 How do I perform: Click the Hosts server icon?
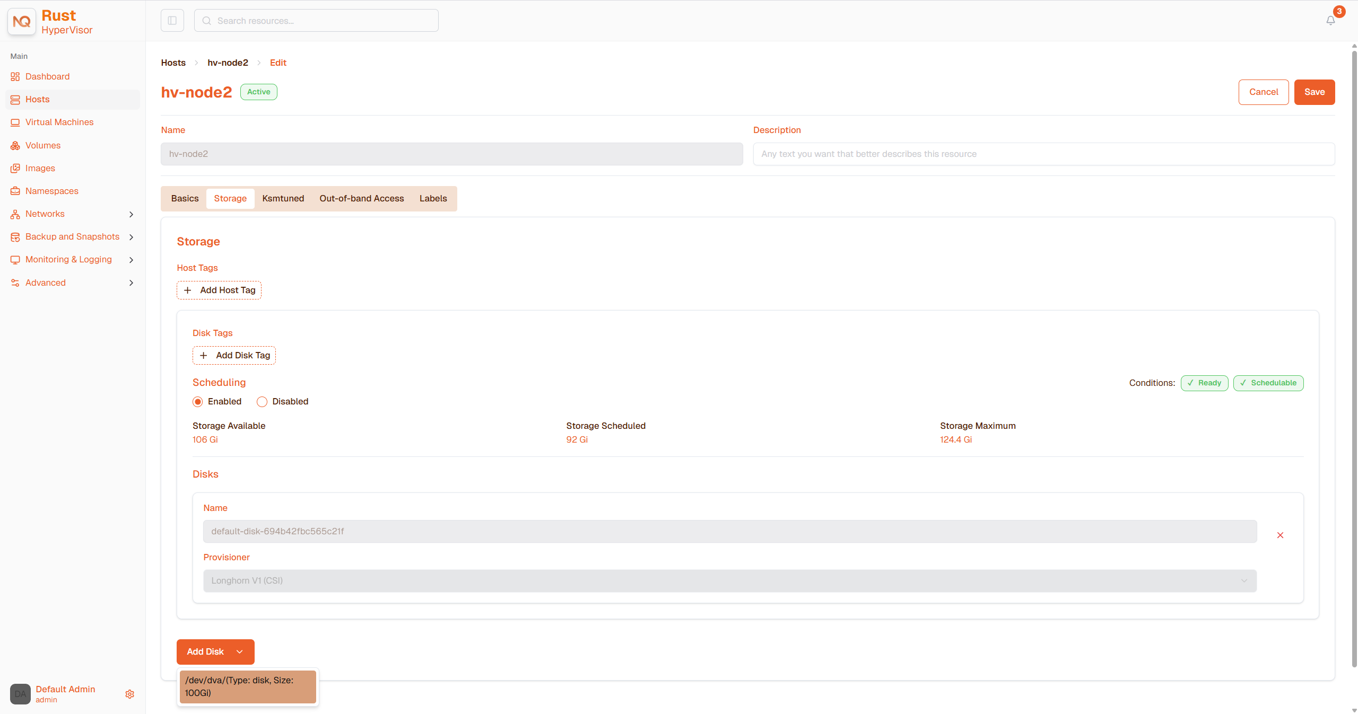(15, 100)
